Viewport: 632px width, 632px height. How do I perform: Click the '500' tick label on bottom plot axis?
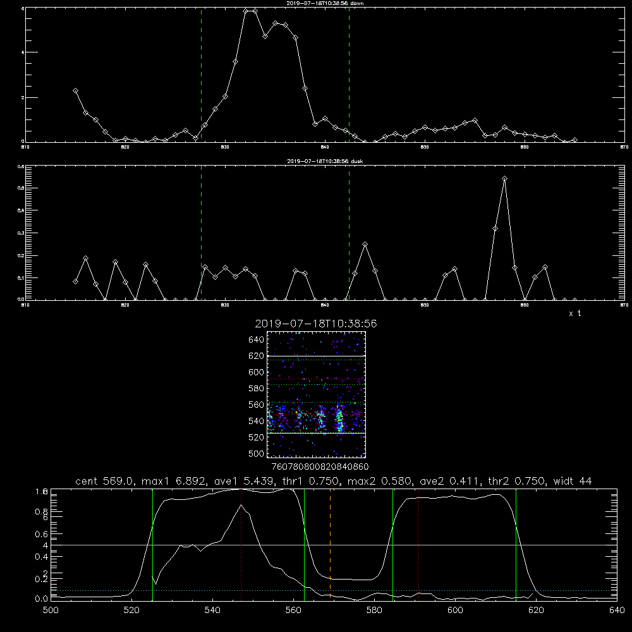coord(51,611)
